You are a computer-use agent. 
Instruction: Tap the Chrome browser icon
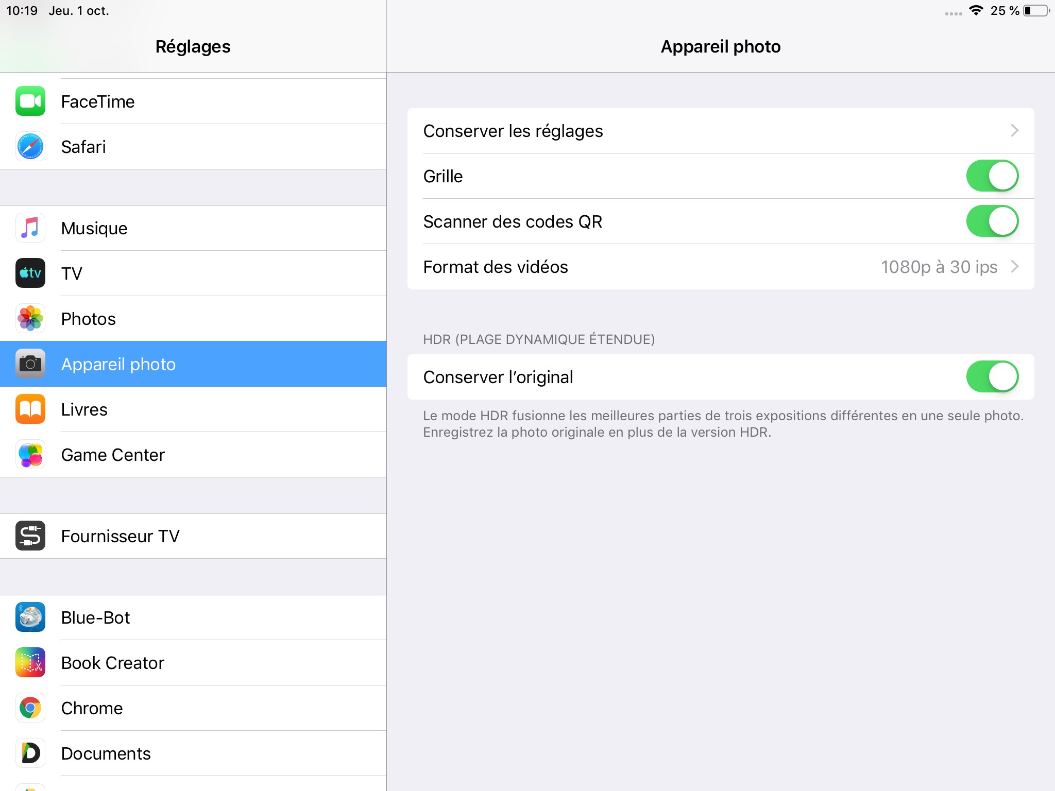[30, 708]
